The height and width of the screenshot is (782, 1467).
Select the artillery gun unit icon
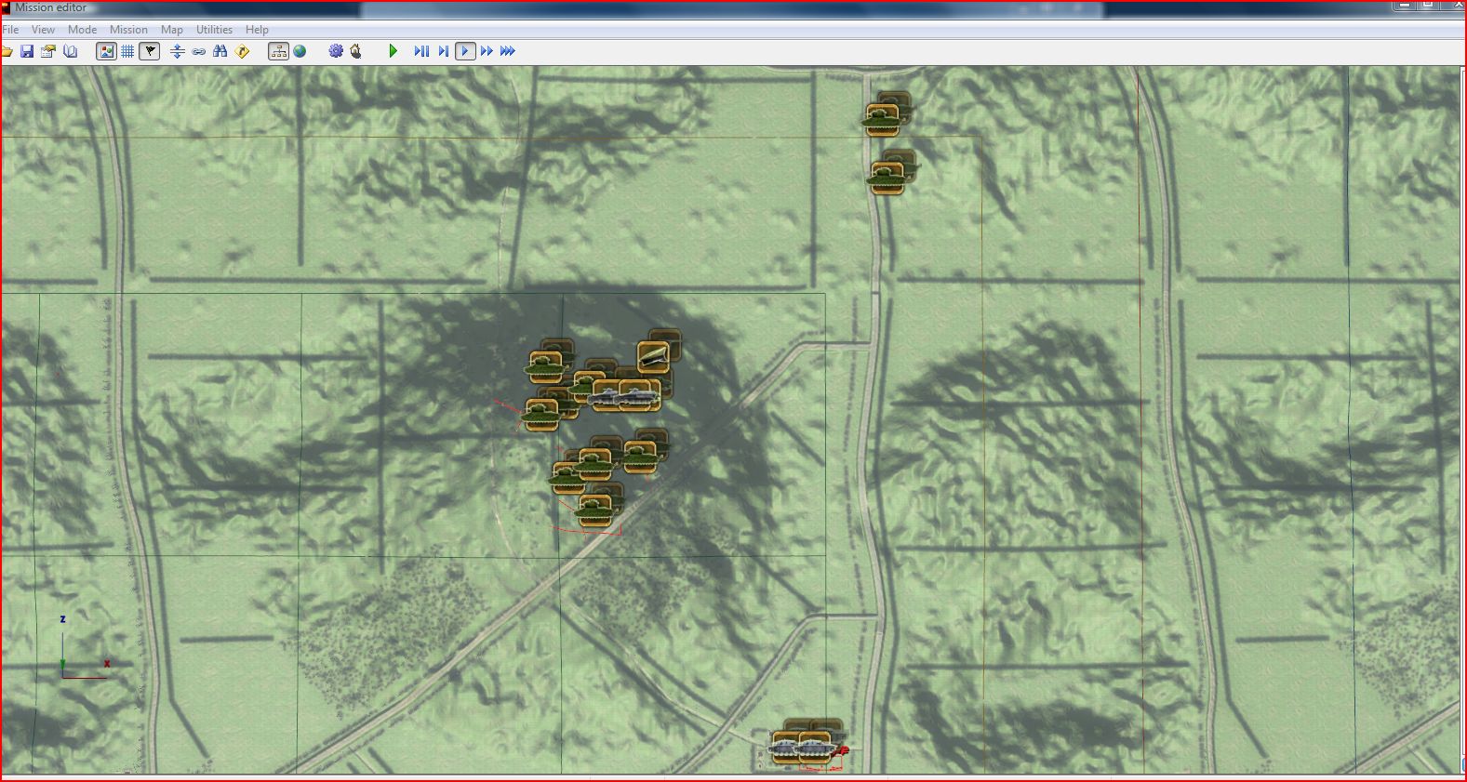tap(653, 357)
